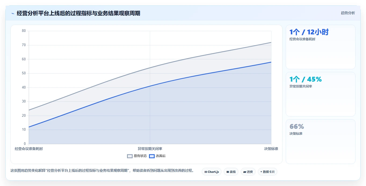Select the 表格 tag chip
This screenshot has width=366, height=186.
point(231,172)
